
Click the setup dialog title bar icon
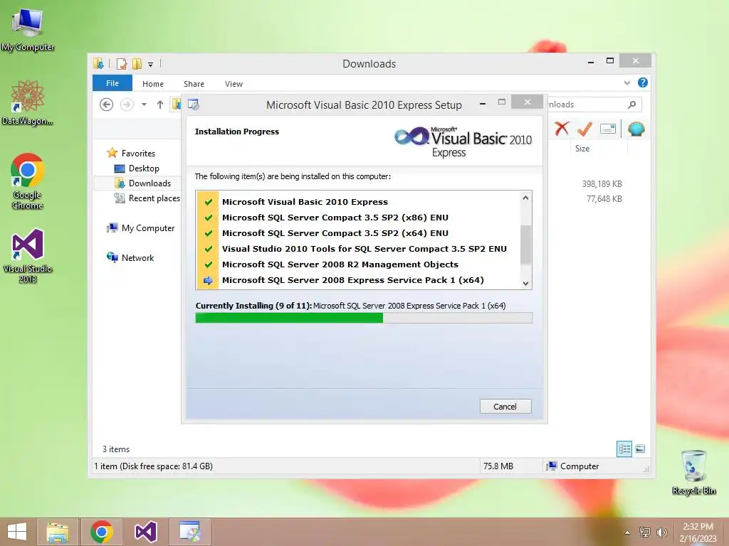[x=194, y=105]
